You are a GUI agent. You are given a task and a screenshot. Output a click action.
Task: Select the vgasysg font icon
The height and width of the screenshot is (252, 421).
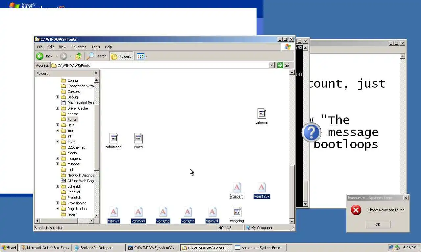coord(163,212)
